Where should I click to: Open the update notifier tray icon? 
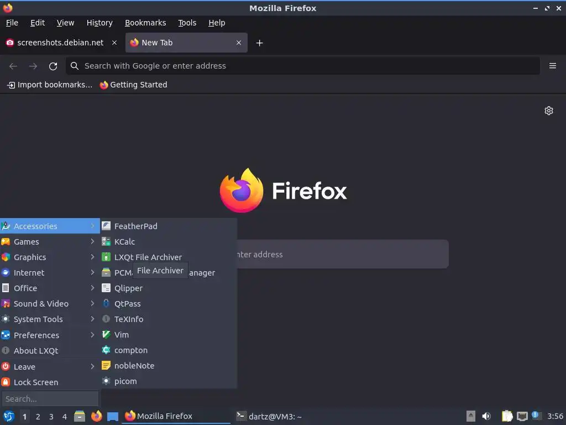point(536,415)
